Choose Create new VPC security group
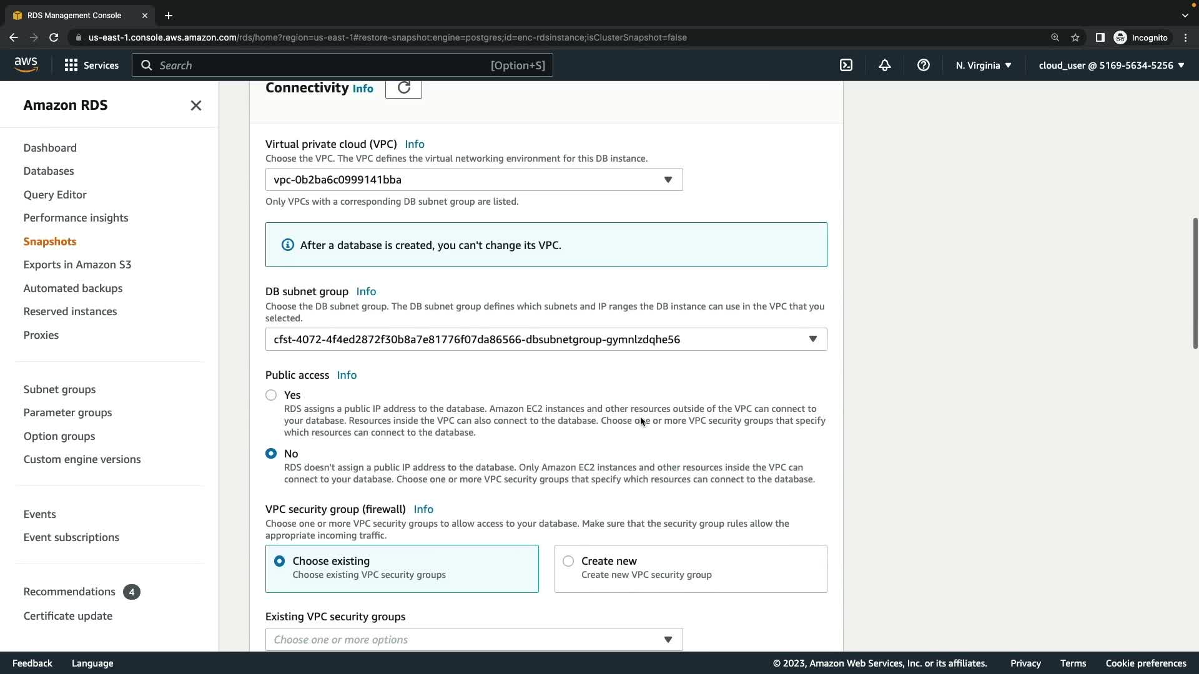Viewport: 1199px width, 674px height. (568, 561)
